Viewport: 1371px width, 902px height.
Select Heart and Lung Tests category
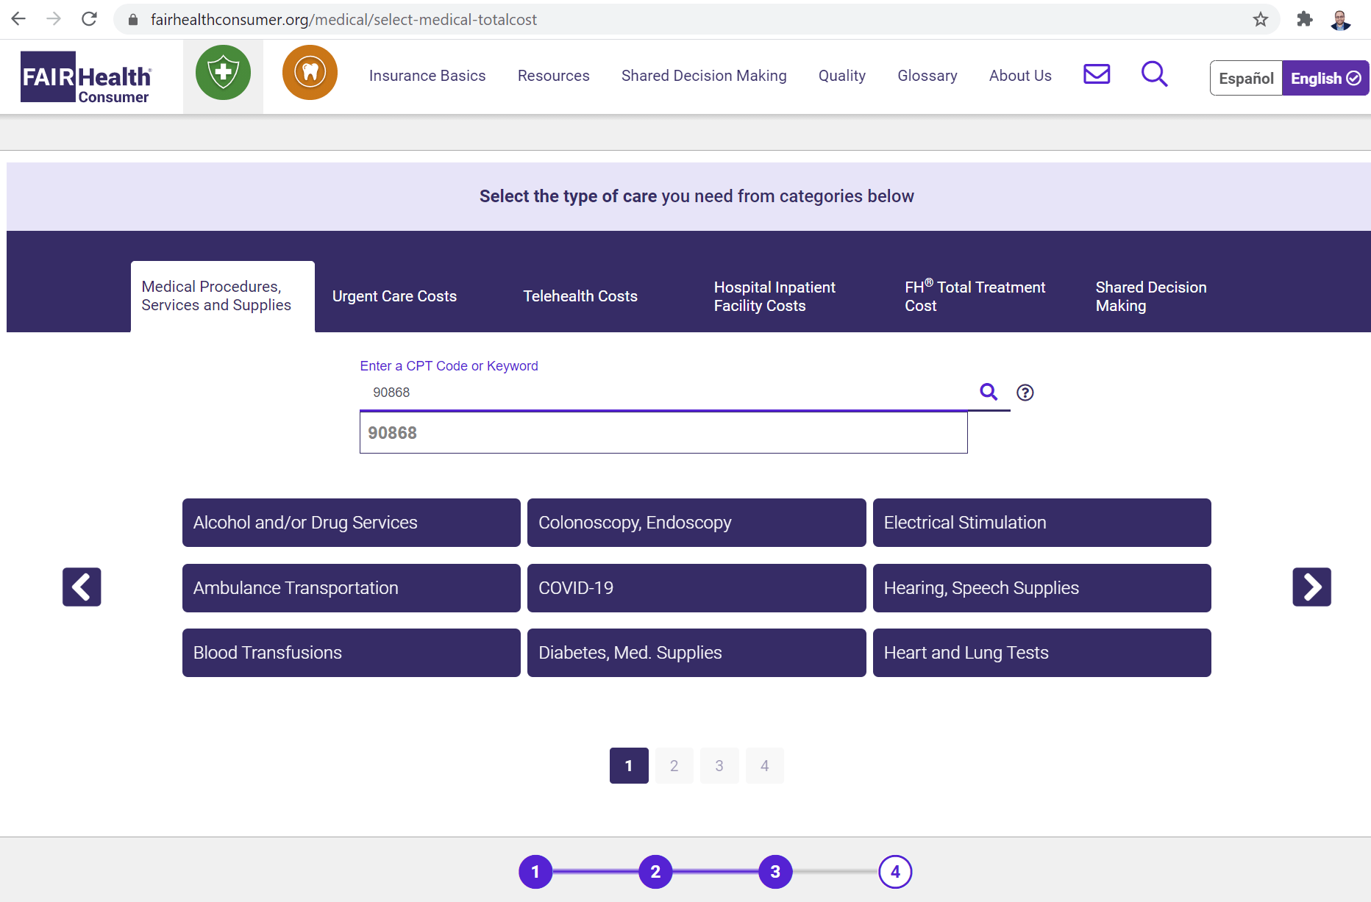click(1041, 653)
